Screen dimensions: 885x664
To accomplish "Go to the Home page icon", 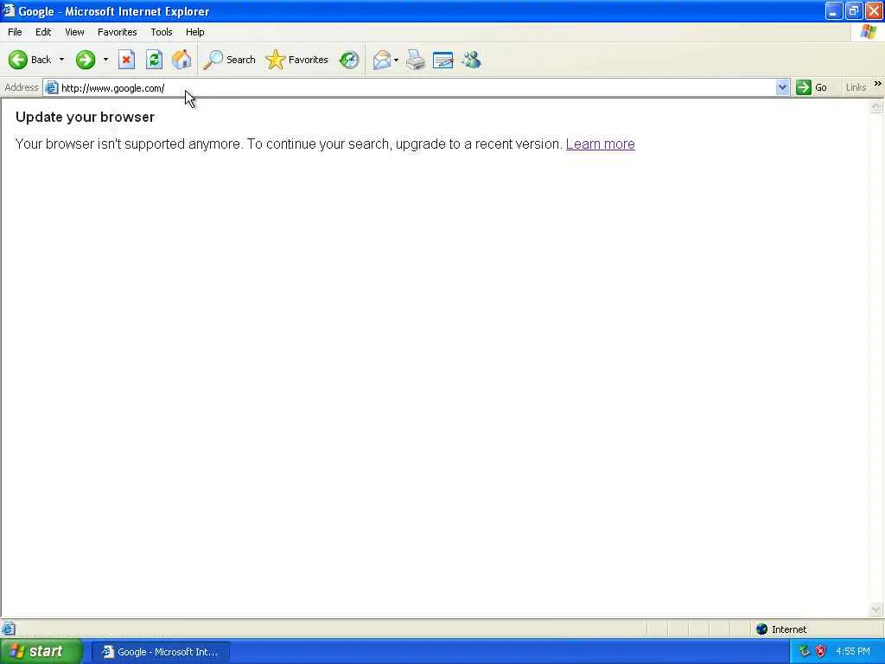I will click(181, 60).
